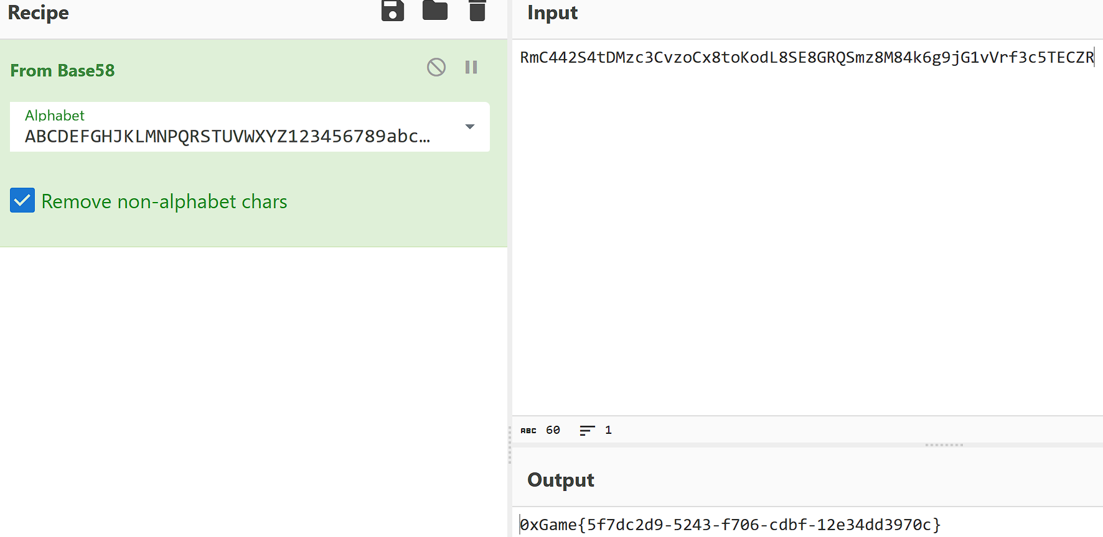This screenshot has width=1103, height=537.
Task: Select the From Base58 operation title
Action: point(62,71)
